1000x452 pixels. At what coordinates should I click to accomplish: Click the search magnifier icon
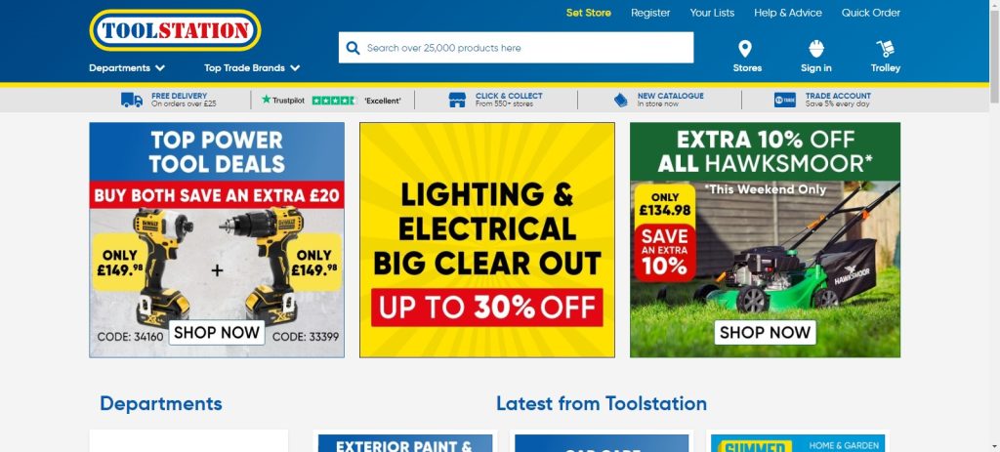point(353,48)
